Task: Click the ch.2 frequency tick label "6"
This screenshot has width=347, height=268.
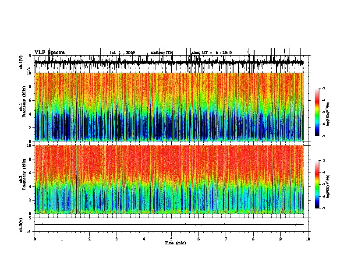Action: [x=30, y=173]
